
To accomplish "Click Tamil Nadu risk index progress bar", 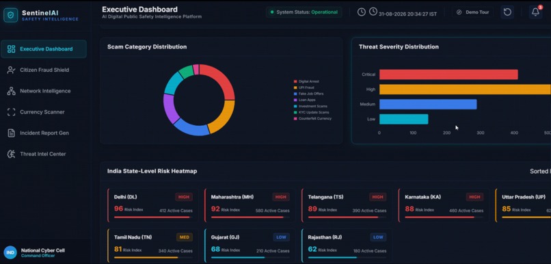I will (153, 257).
